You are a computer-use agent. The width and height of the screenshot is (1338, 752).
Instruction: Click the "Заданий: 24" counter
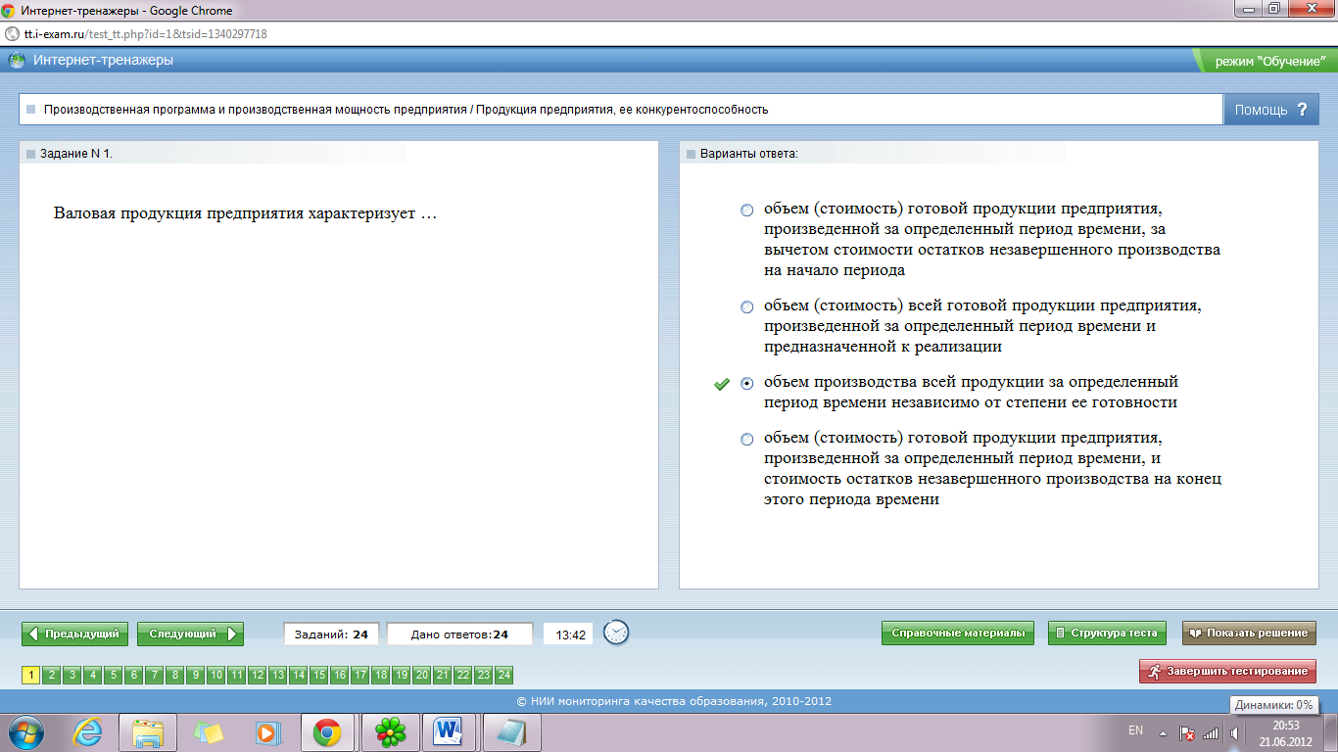pos(331,634)
